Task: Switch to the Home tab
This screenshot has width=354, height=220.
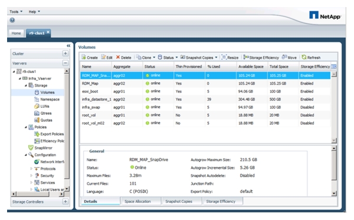Action: 17,33
